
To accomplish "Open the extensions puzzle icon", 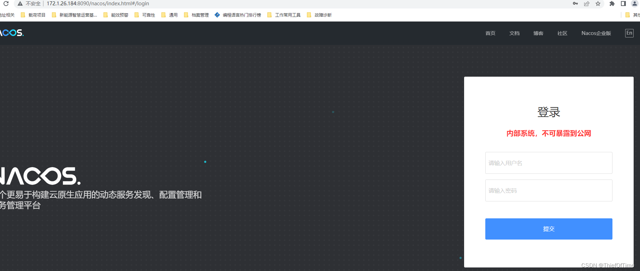I will pyautogui.click(x=612, y=4).
